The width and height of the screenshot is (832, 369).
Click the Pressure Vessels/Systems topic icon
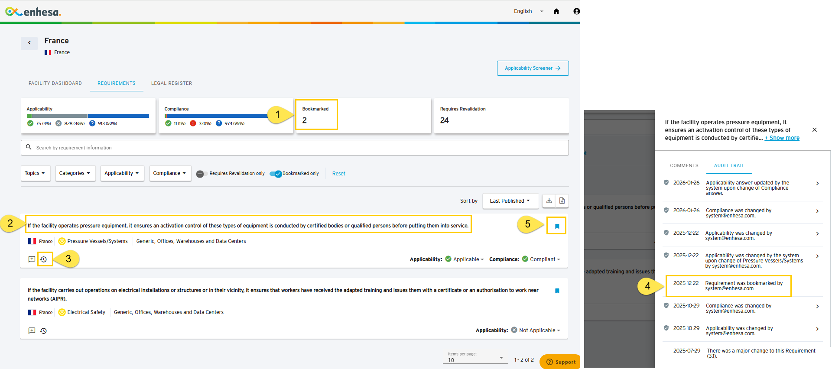[x=62, y=241]
